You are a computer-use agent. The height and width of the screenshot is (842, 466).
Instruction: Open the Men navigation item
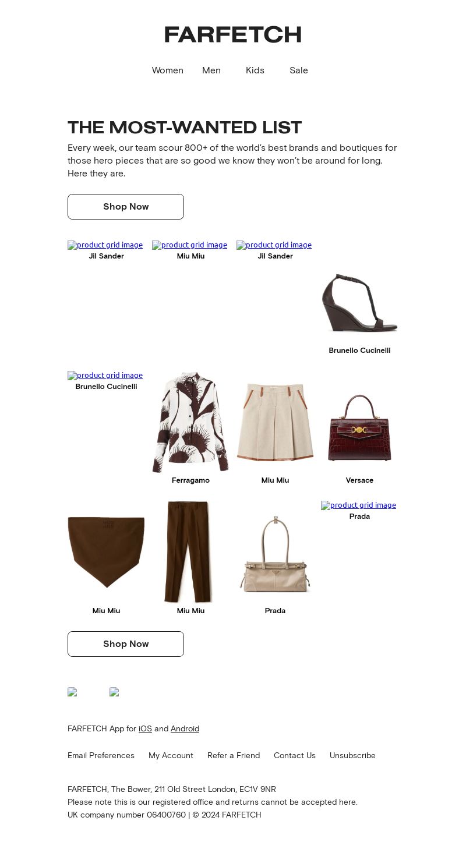coord(211,70)
